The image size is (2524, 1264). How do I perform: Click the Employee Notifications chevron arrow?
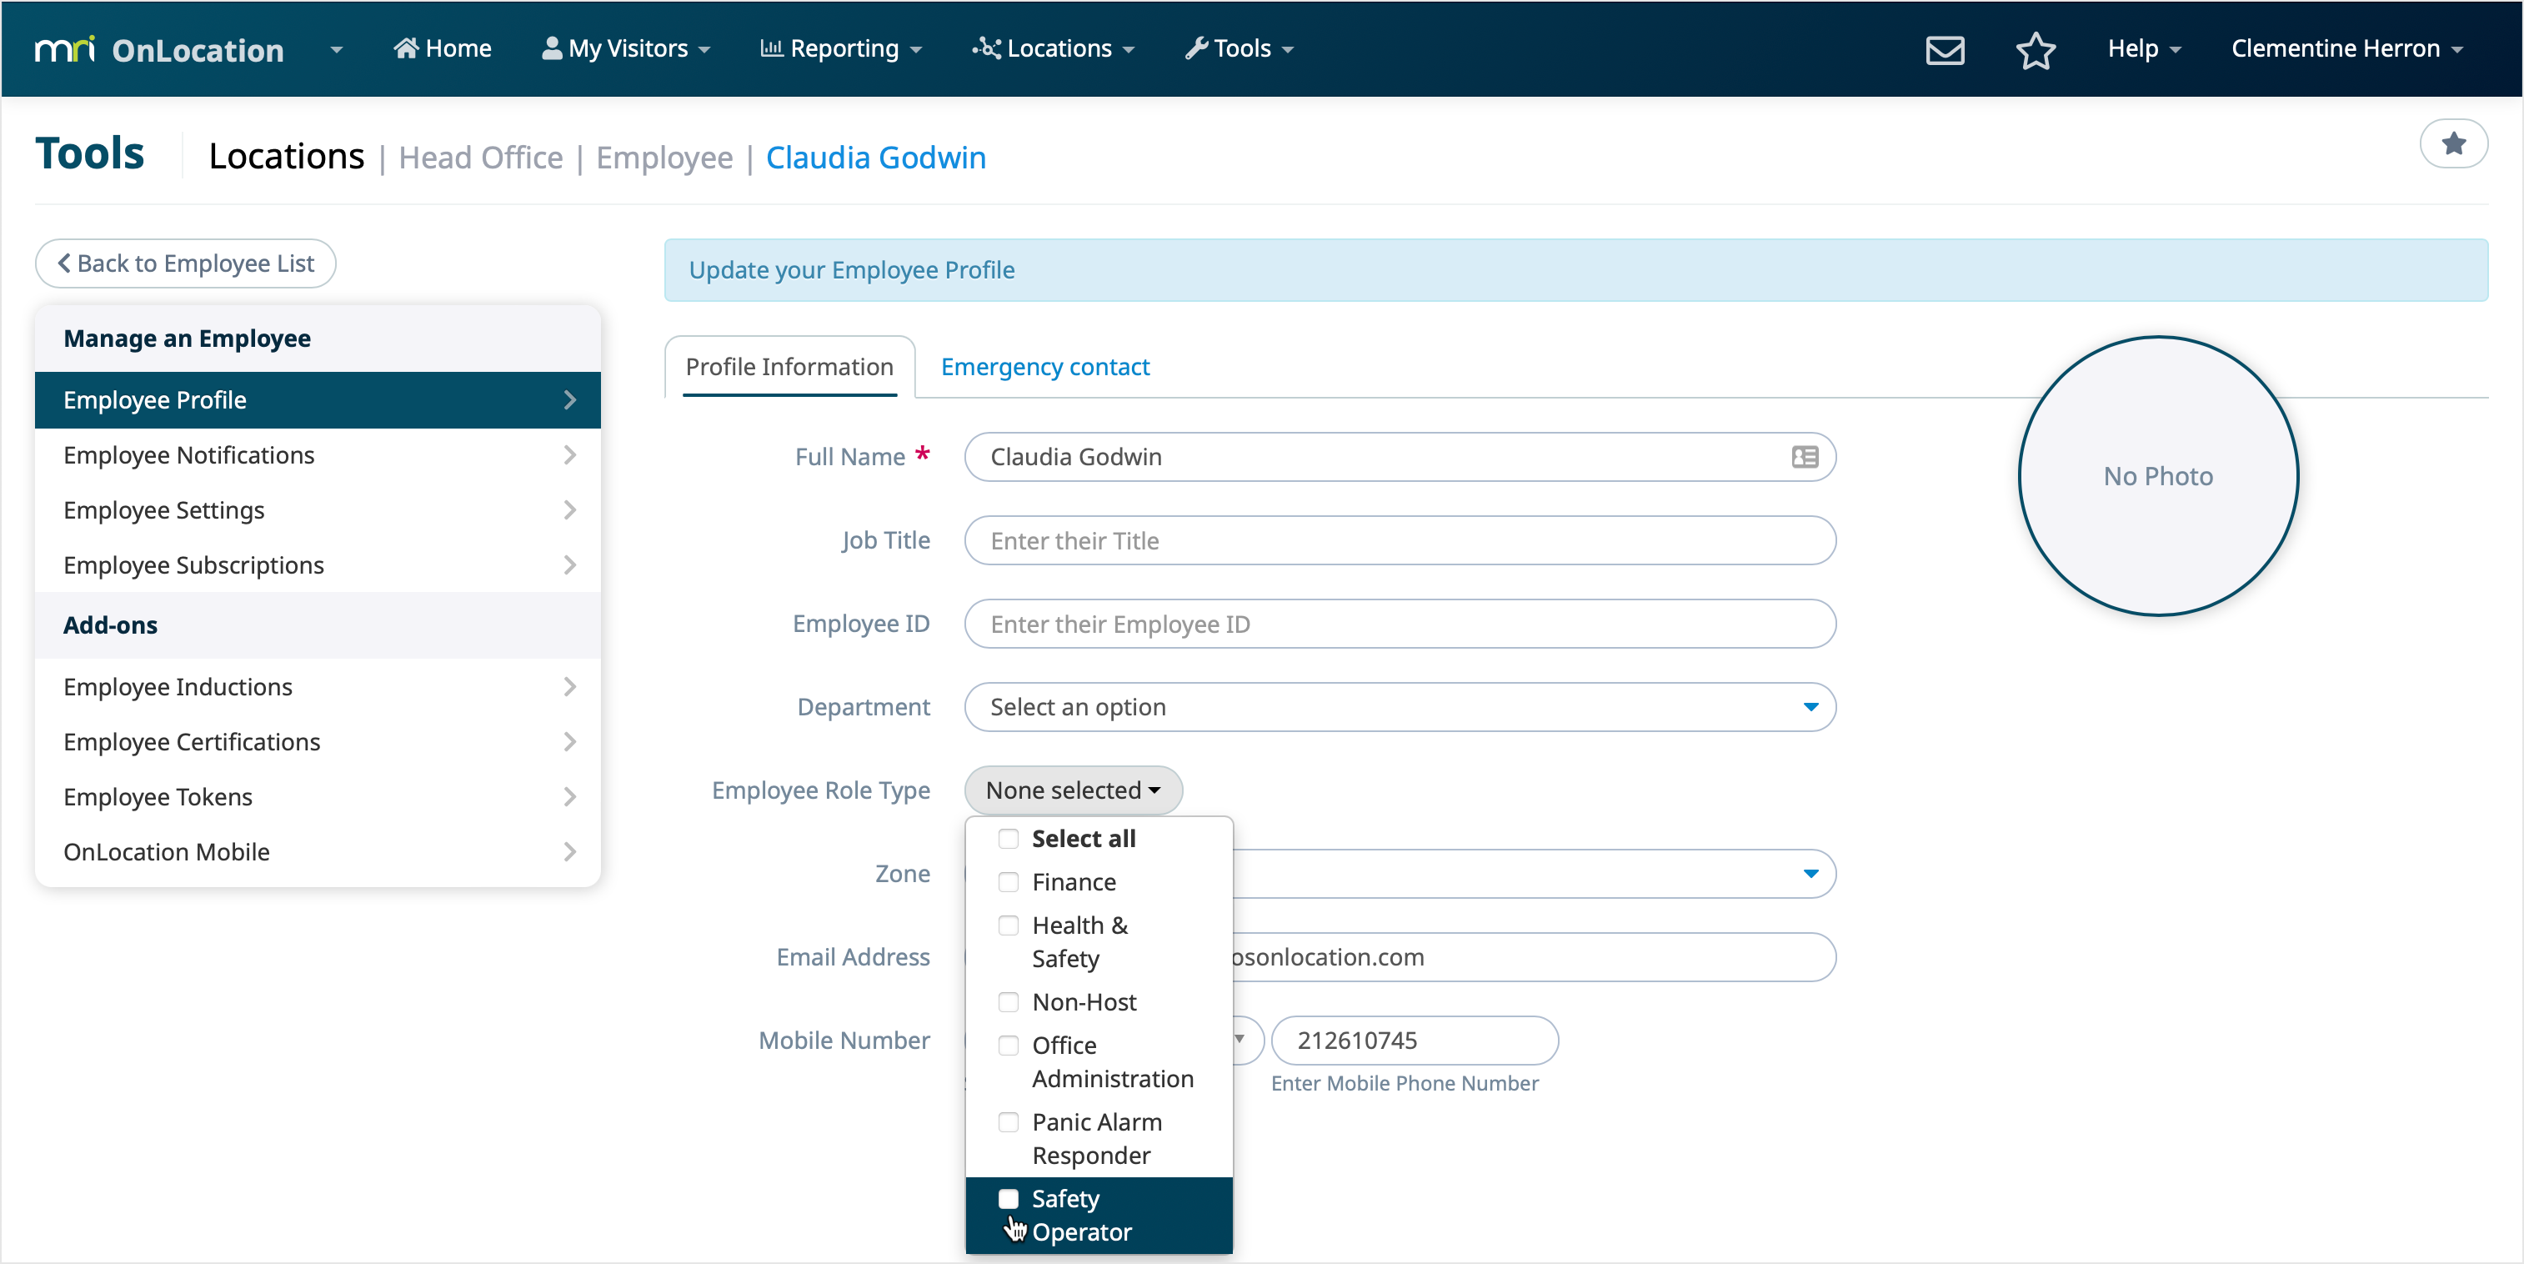click(x=569, y=454)
